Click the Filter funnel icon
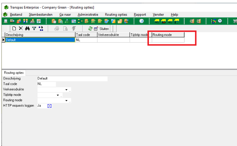 (34, 28)
